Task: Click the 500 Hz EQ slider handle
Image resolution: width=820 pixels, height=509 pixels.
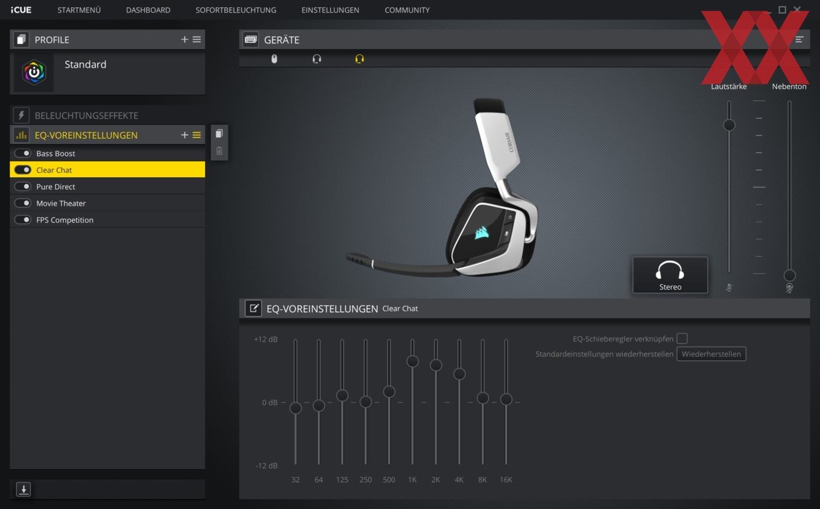Action: point(389,392)
